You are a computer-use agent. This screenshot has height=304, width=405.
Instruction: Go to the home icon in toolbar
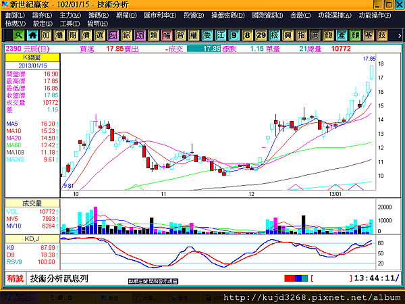pyautogui.click(x=32, y=35)
